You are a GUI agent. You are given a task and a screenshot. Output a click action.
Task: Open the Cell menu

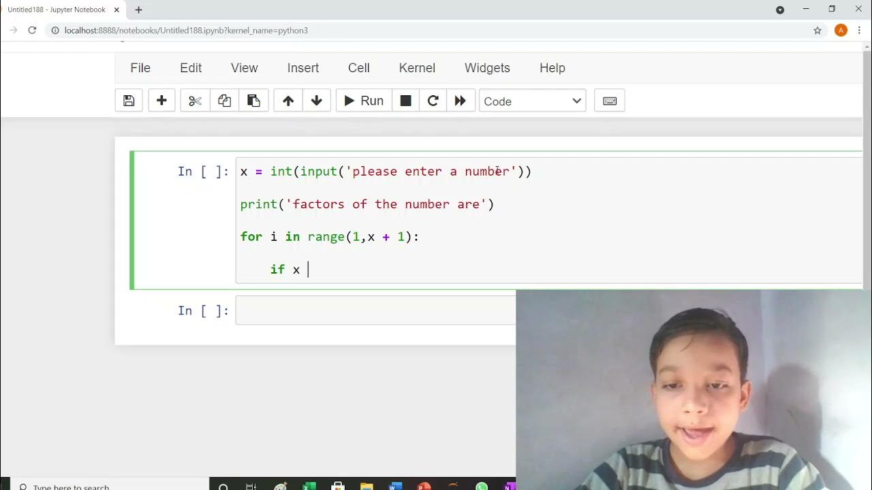[359, 68]
